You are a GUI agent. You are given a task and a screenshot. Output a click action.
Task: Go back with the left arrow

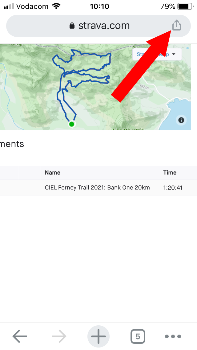click(x=20, y=336)
